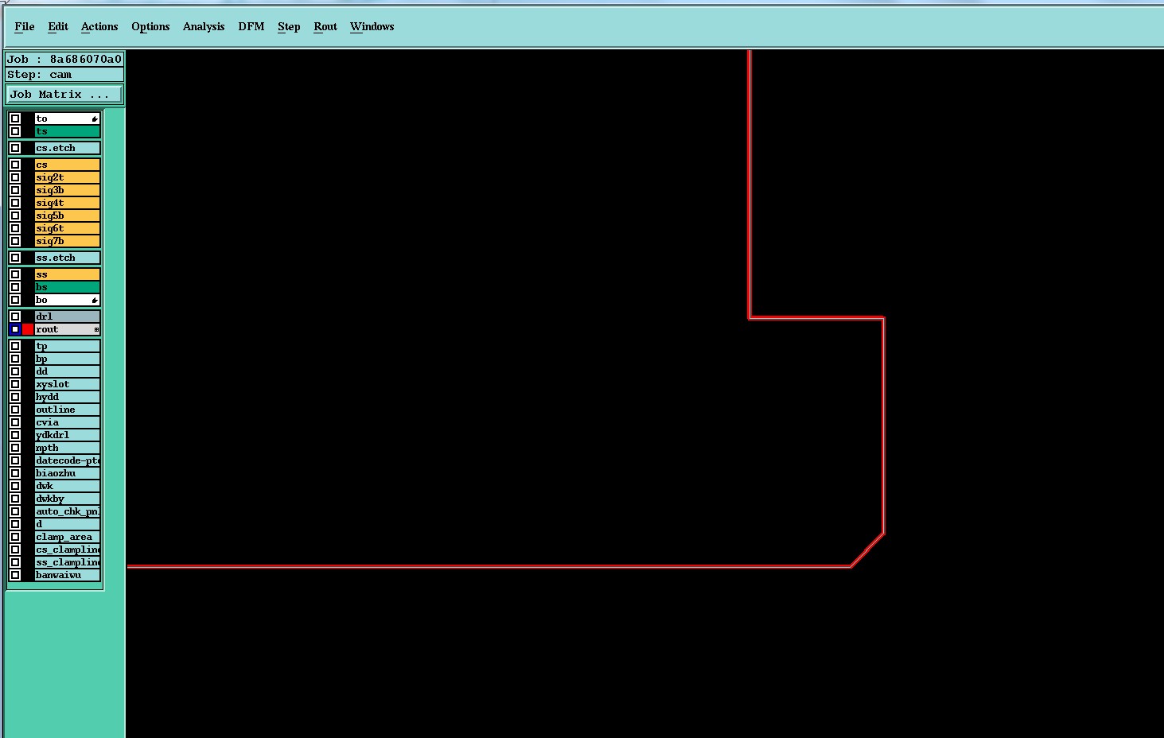
Task: Select the dwkby layer name
Action: 68,499
